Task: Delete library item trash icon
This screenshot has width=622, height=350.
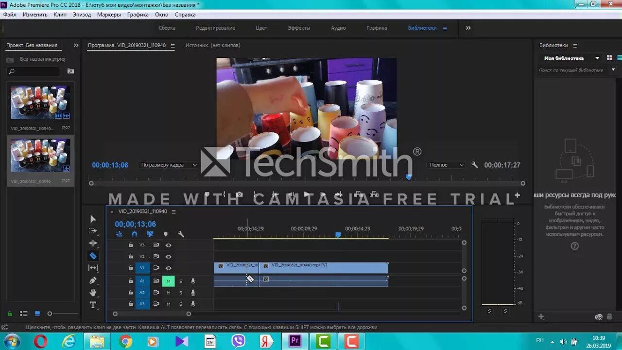Action: click(609, 317)
